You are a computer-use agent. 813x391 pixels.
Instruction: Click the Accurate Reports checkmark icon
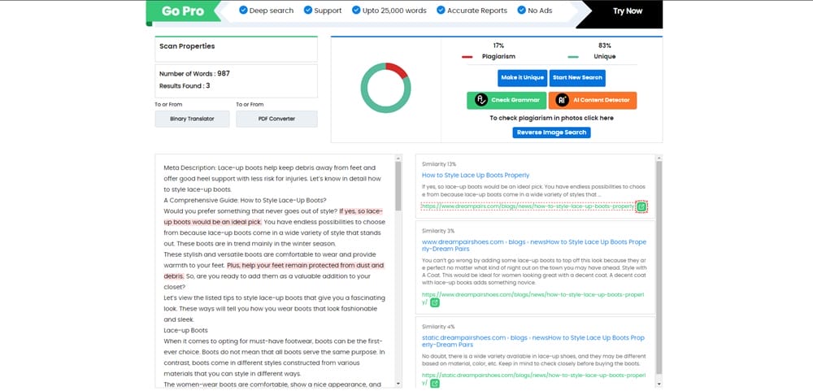tap(441, 10)
